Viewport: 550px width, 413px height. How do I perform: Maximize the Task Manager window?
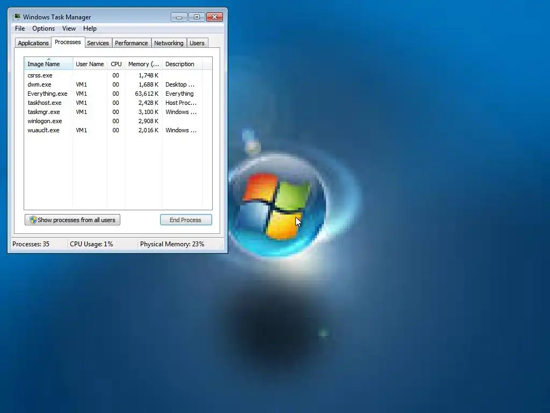(197, 17)
